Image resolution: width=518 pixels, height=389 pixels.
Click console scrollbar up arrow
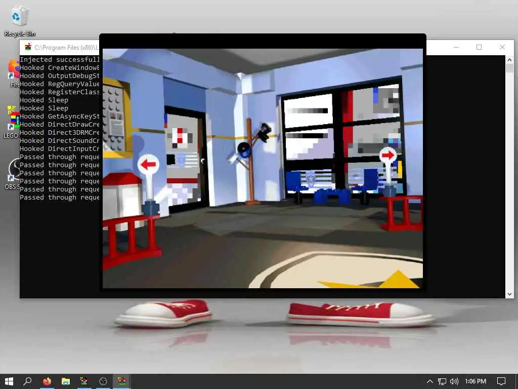[509, 60]
